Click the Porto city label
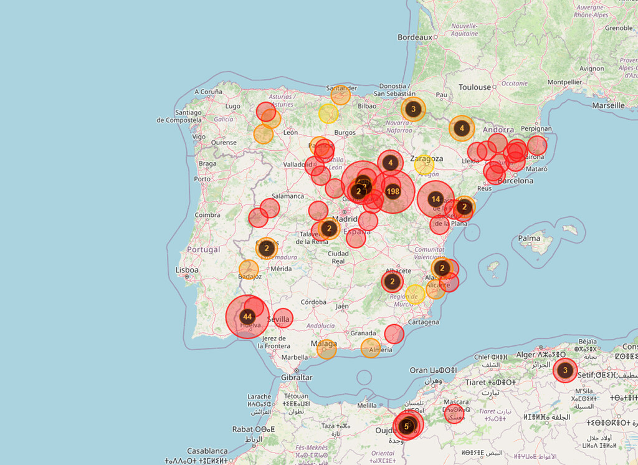 202,179
